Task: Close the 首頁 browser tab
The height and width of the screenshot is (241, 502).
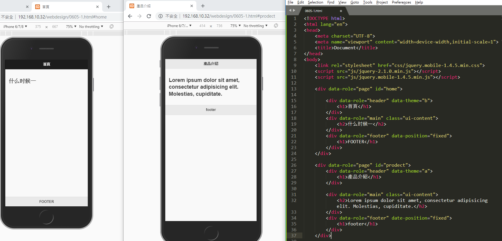Action: pyautogui.click(x=97, y=7)
